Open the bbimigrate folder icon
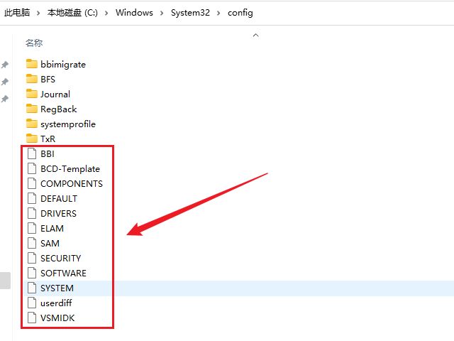 [x=31, y=64]
